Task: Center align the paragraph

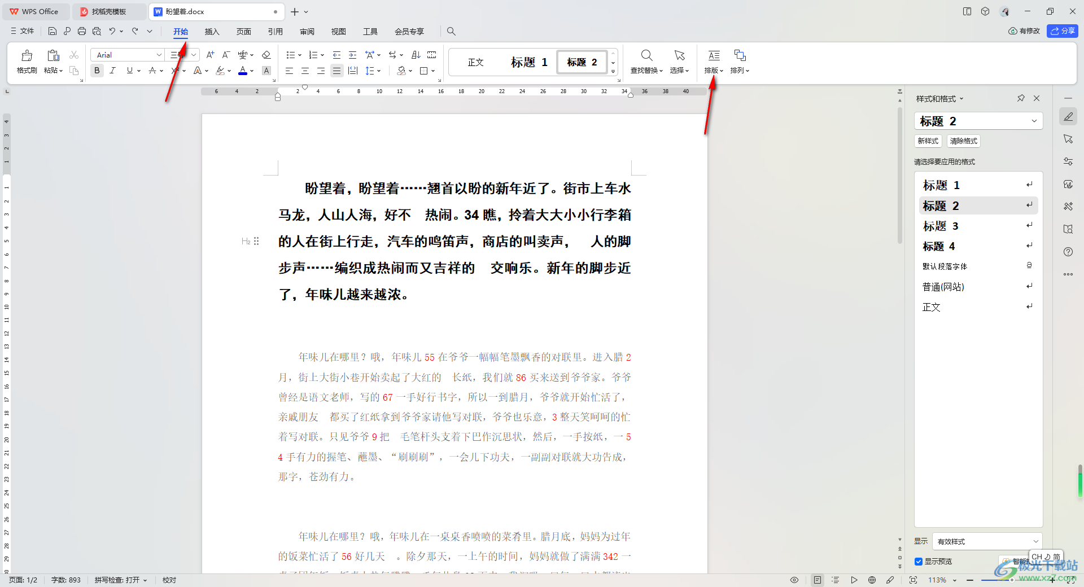Action: (305, 71)
